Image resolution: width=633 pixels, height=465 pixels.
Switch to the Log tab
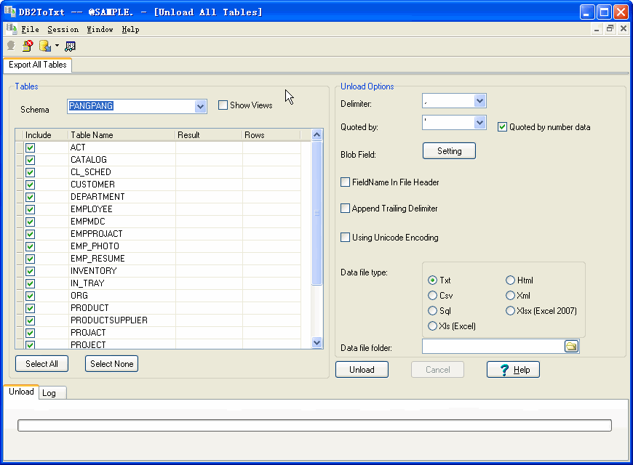click(52, 393)
